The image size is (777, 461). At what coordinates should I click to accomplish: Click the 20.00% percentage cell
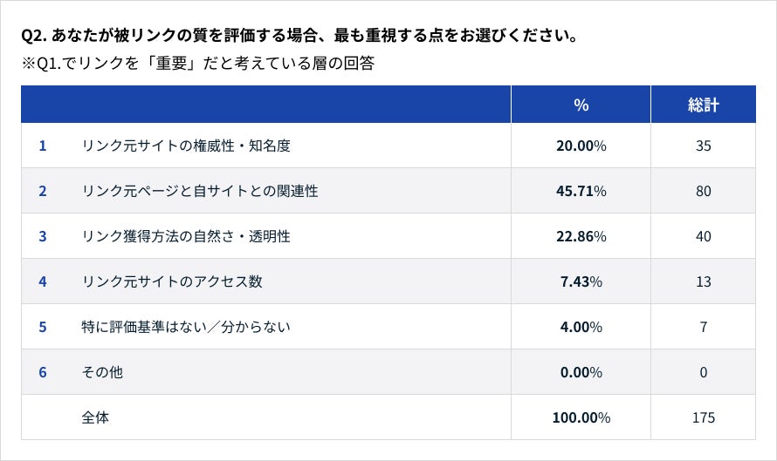(581, 146)
